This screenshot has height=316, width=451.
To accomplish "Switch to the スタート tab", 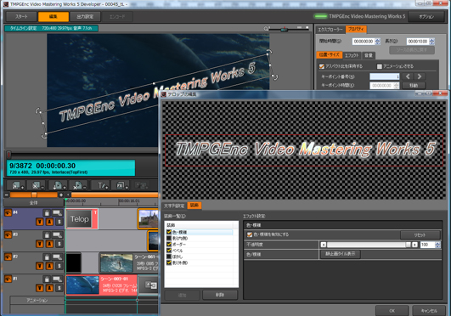I will 21,17.
